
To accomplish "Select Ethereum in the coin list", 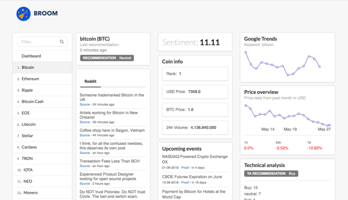I will tap(42, 79).
